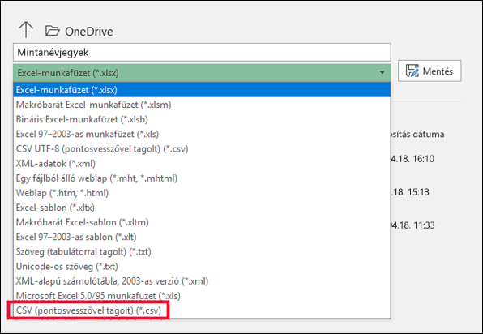Click the up arrow navigation icon
The height and width of the screenshot is (334, 483).
[26, 30]
